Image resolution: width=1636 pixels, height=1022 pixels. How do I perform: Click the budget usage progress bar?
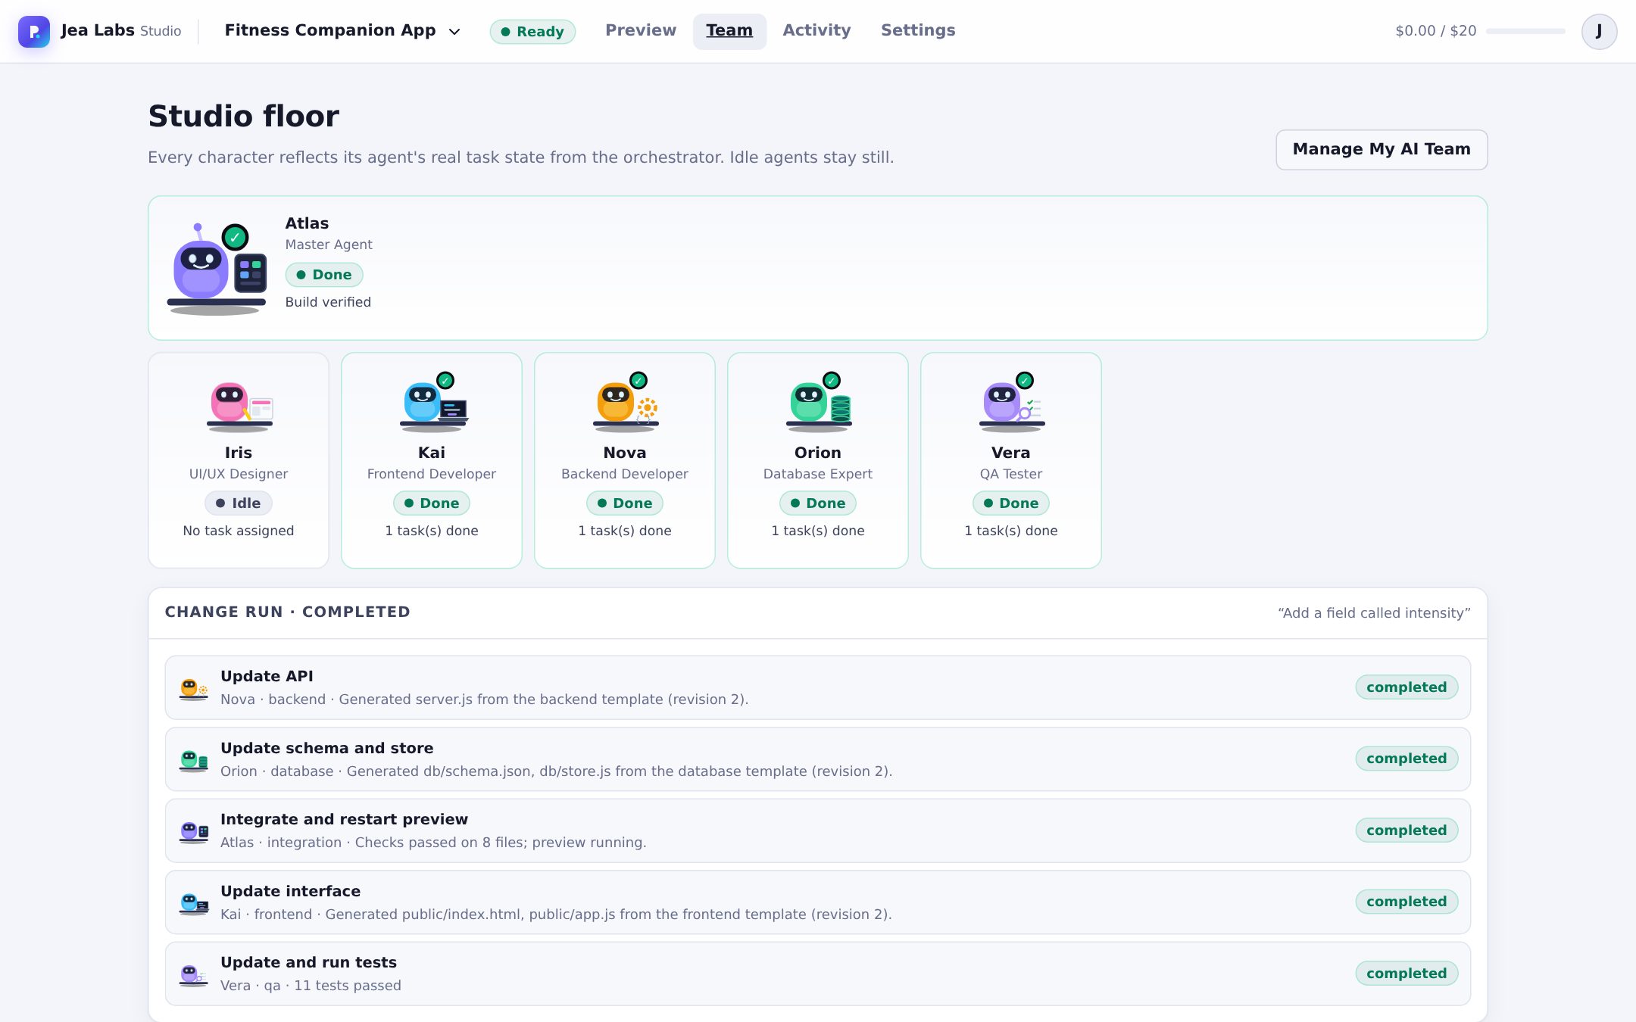[x=1525, y=31]
